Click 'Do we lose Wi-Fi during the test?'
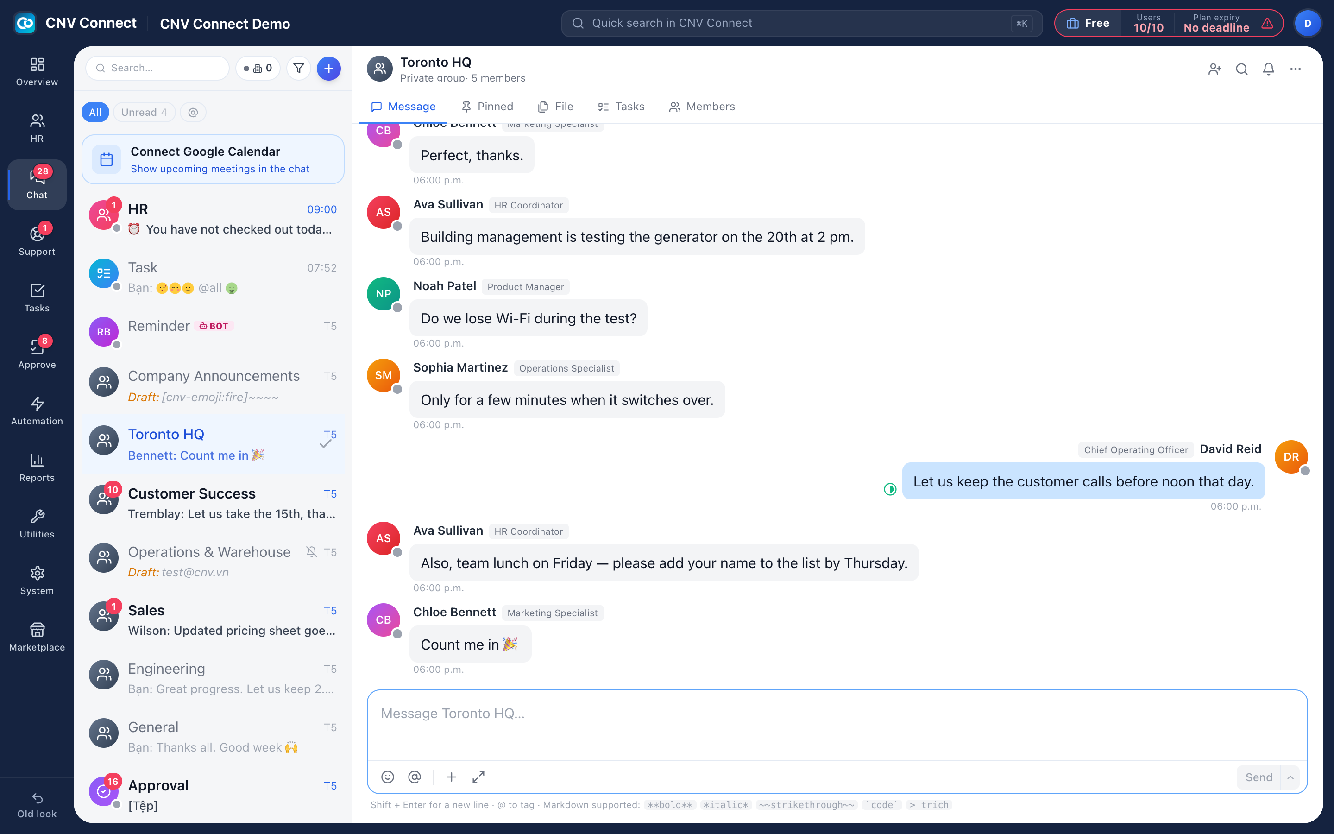Screen dimensions: 1334x834 tap(528, 318)
